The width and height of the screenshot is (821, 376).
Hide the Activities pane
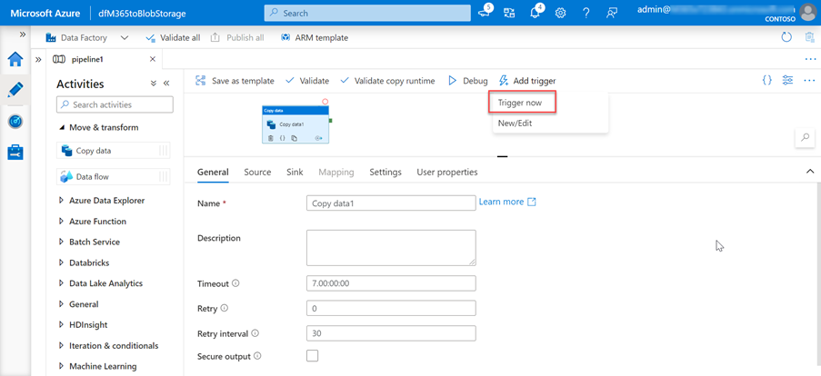pyautogui.click(x=166, y=84)
